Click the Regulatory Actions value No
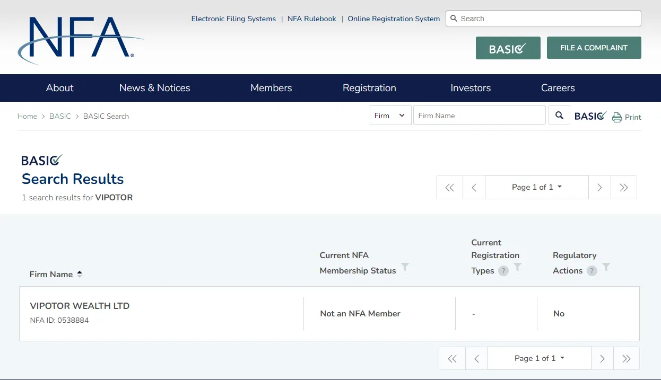The height and width of the screenshot is (380, 661). pyautogui.click(x=559, y=314)
